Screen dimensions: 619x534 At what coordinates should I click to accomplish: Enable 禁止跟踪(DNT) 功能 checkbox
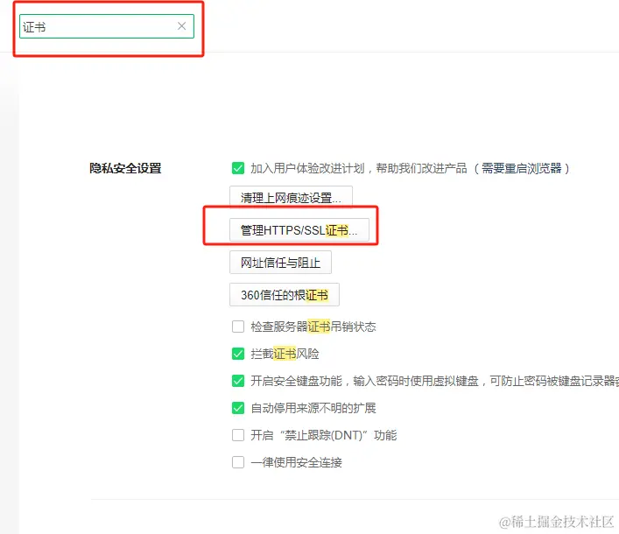click(x=238, y=435)
